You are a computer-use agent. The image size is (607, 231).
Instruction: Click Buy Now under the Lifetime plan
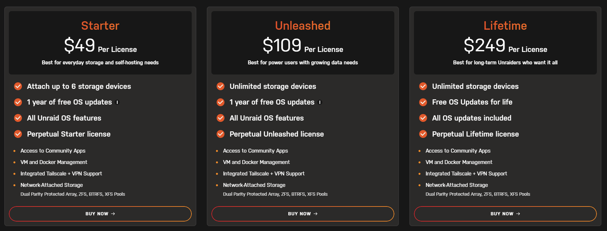click(x=505, y=214)
